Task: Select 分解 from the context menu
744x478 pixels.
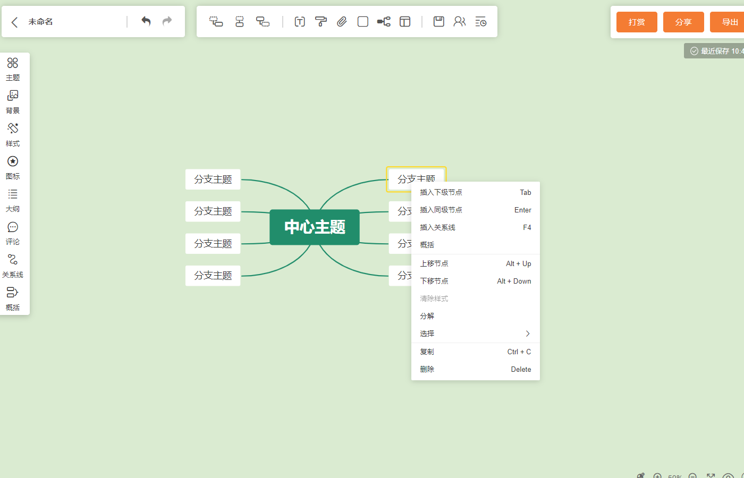Action: pyautogui.click(x=476, y=316)
